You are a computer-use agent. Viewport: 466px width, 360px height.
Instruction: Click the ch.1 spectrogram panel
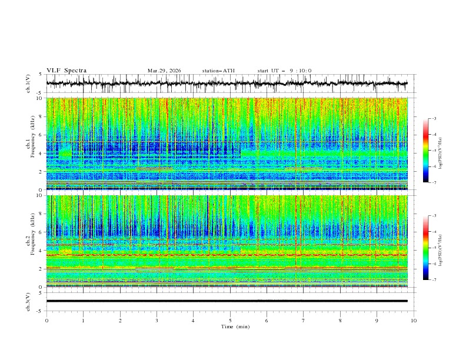coord(227,144)
